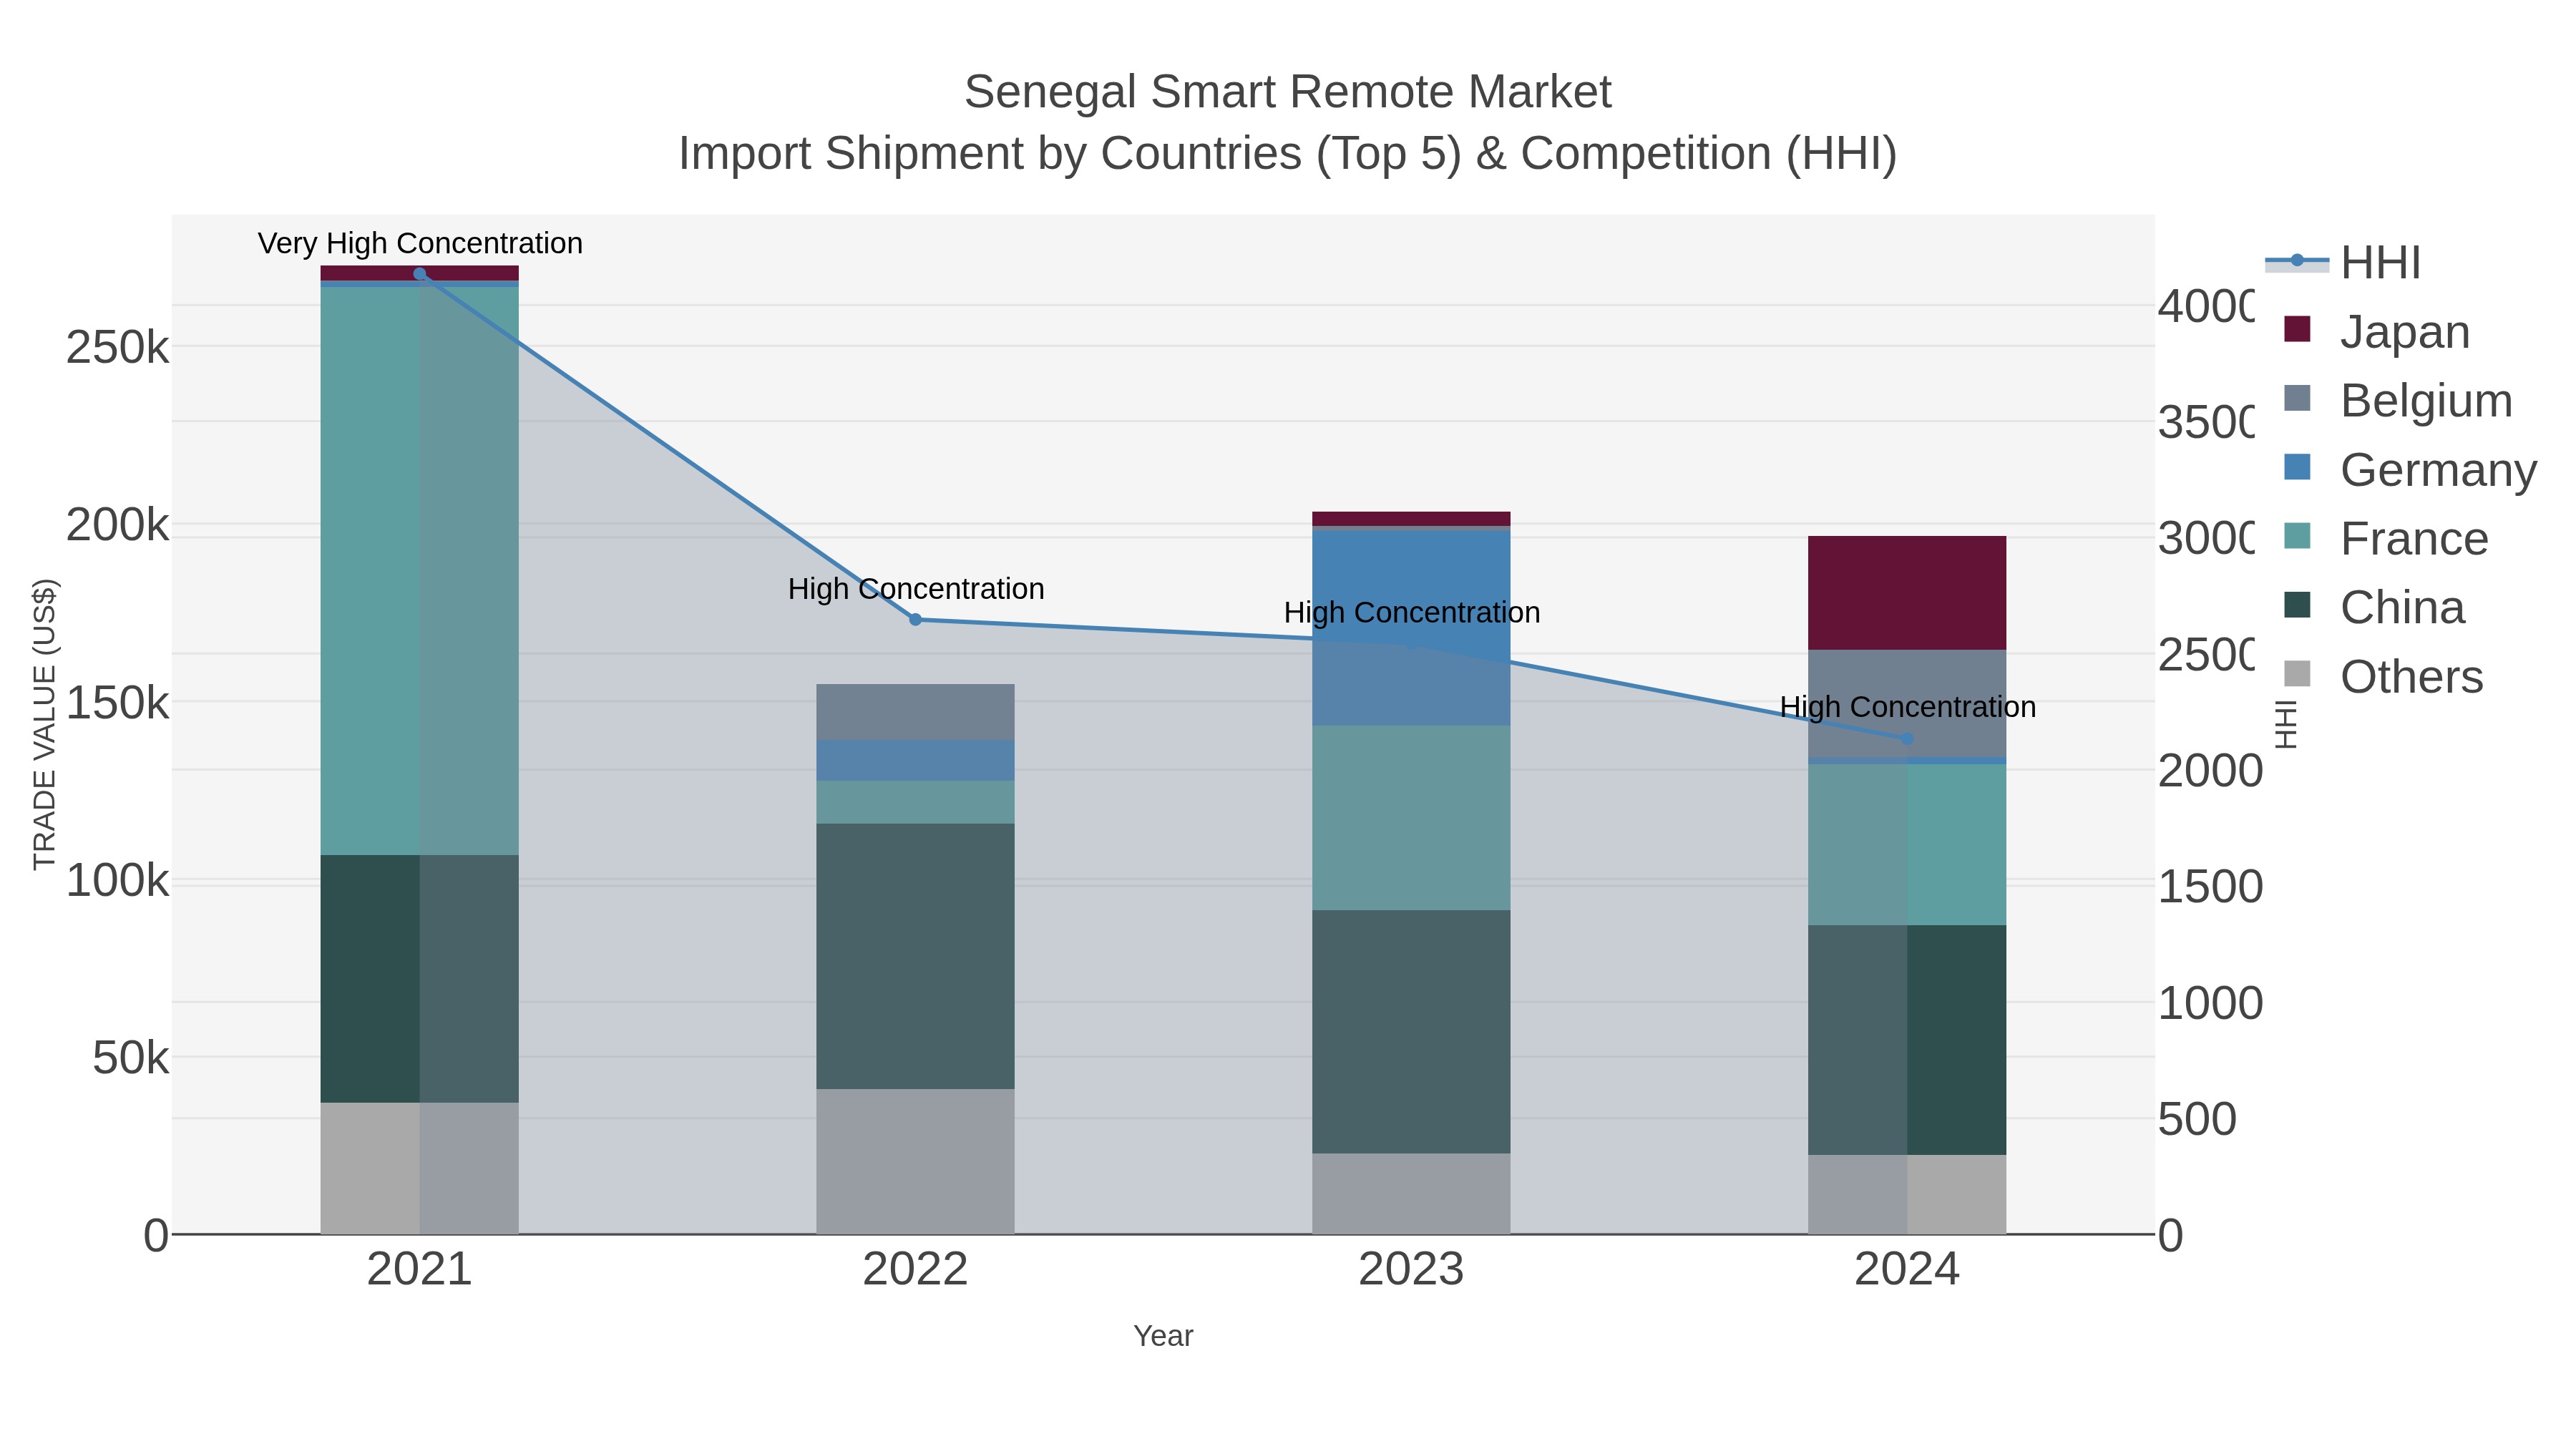Click the 2024 x-axis label
Image resolution: width=2576 pixels, height=1449 pixels.
(1907, 1270)
